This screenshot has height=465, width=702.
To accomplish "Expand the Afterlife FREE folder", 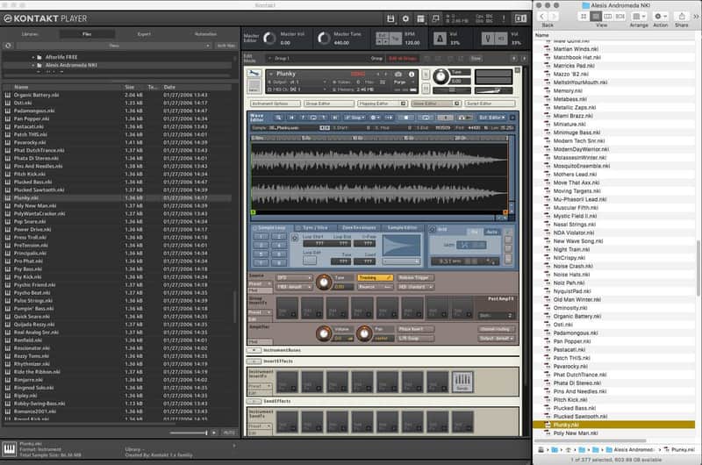I will tap(33, 57).
